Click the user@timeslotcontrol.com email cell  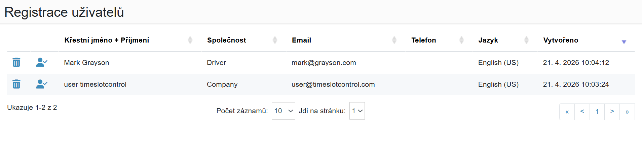pos(346,84)
